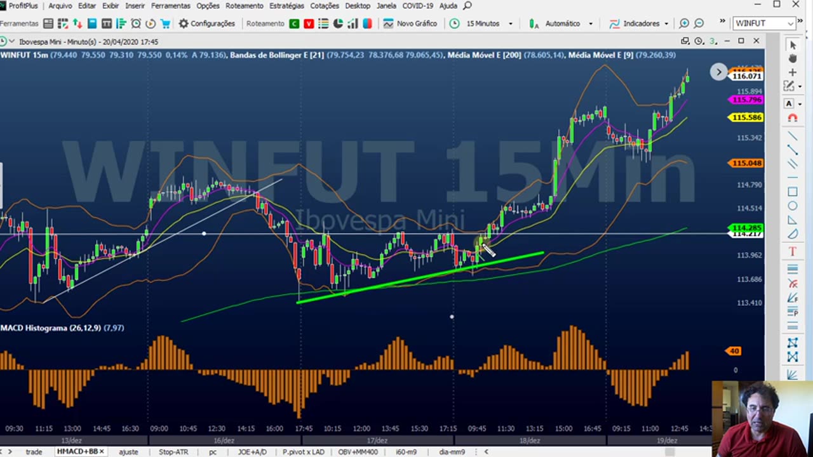Select the short horizontal line tool

pos(792,178)
